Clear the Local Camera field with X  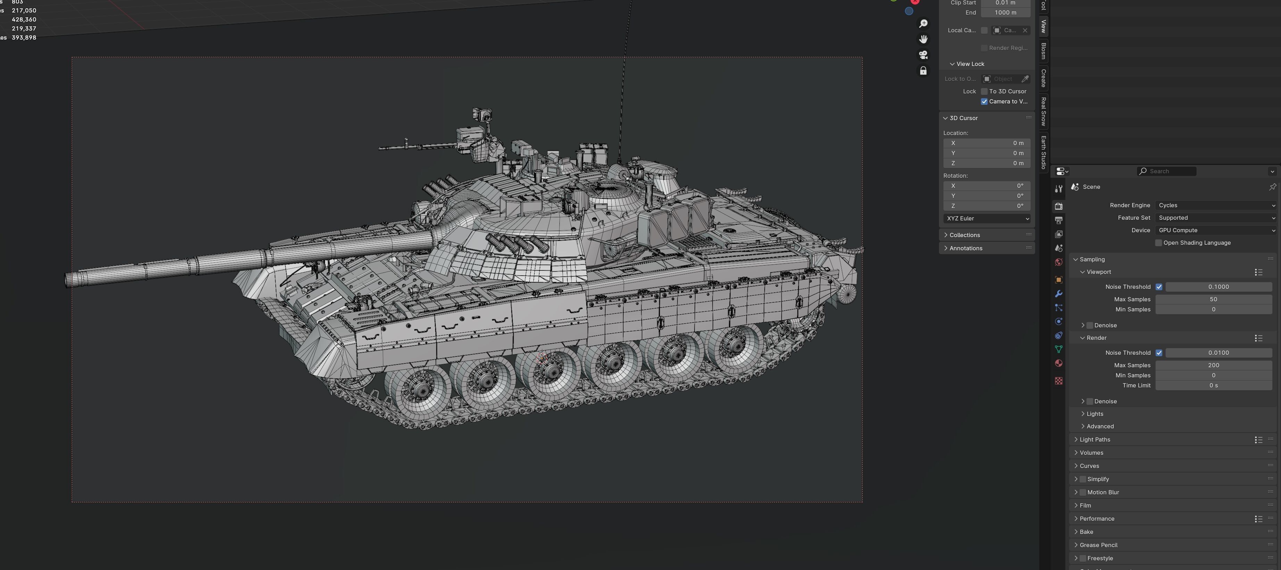click(x=1025, y=30)
